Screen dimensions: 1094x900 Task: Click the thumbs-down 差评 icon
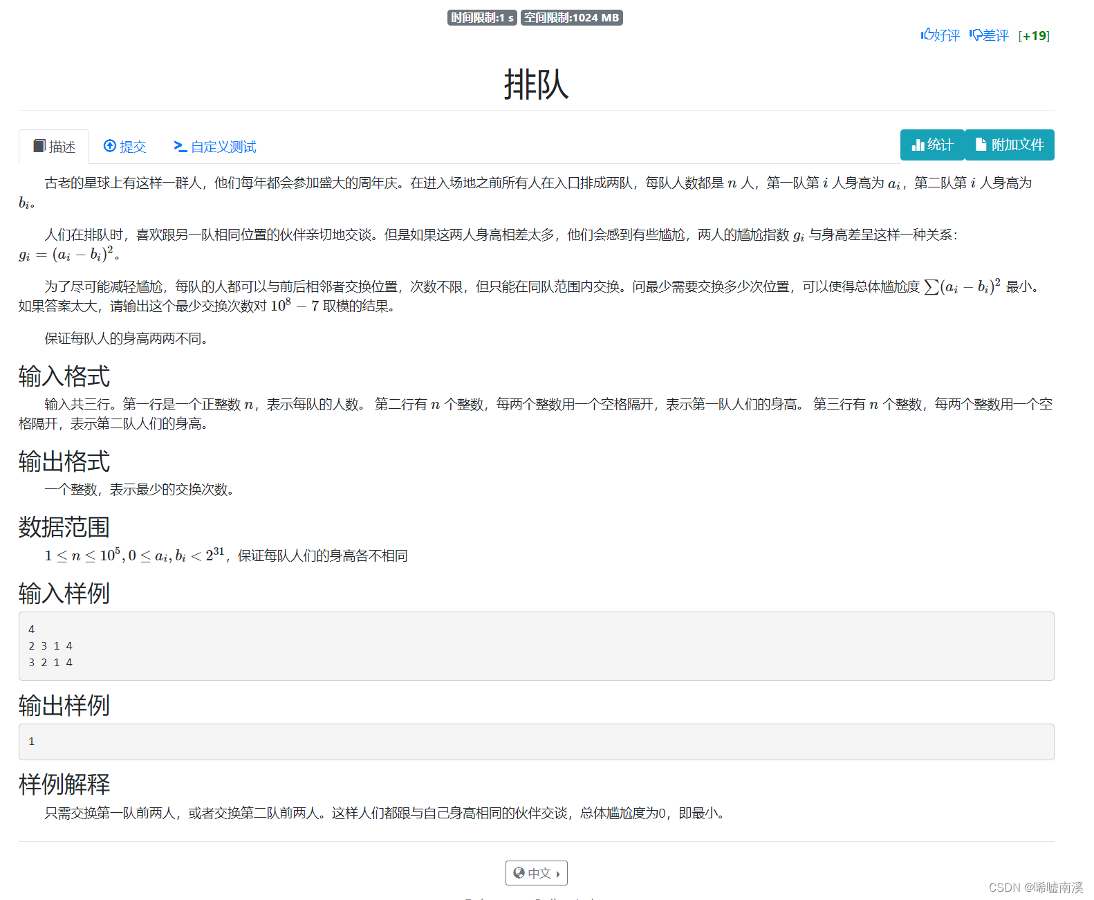click(975, 35)
